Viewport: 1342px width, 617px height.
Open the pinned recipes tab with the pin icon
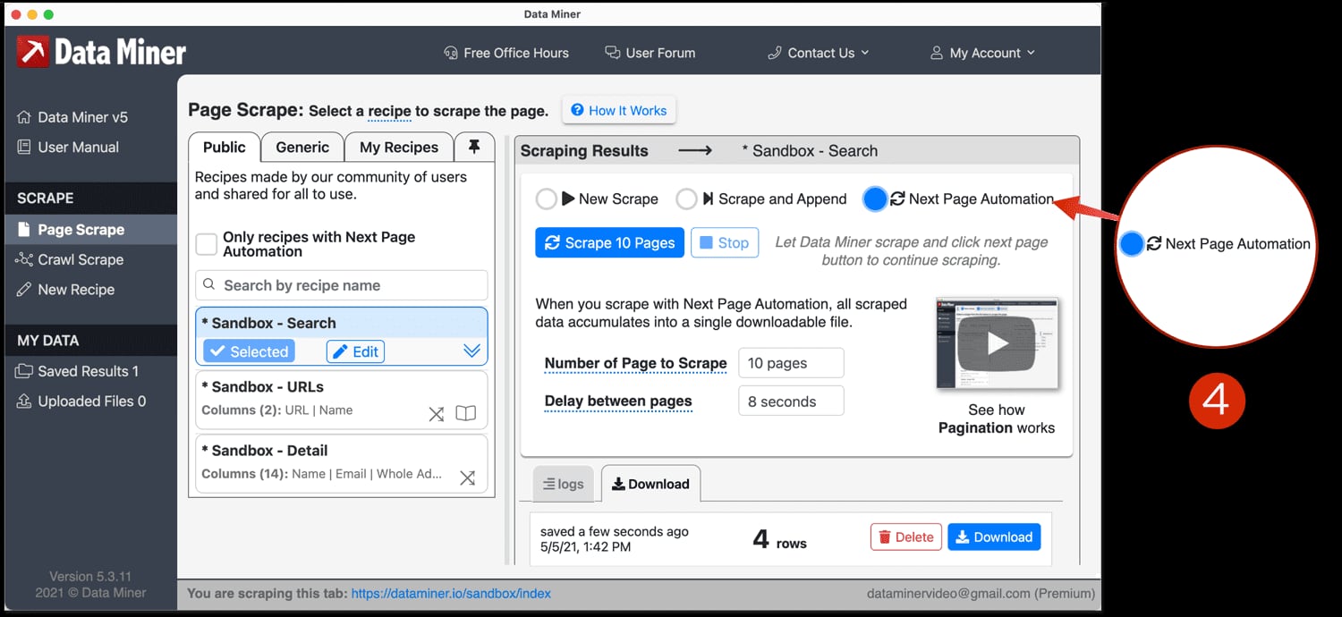[x=474, y=148]
